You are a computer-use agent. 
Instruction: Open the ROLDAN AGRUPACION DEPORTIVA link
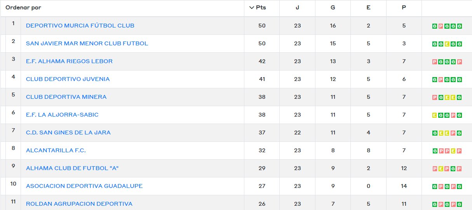pyautogui.click(x=79, y=204)
